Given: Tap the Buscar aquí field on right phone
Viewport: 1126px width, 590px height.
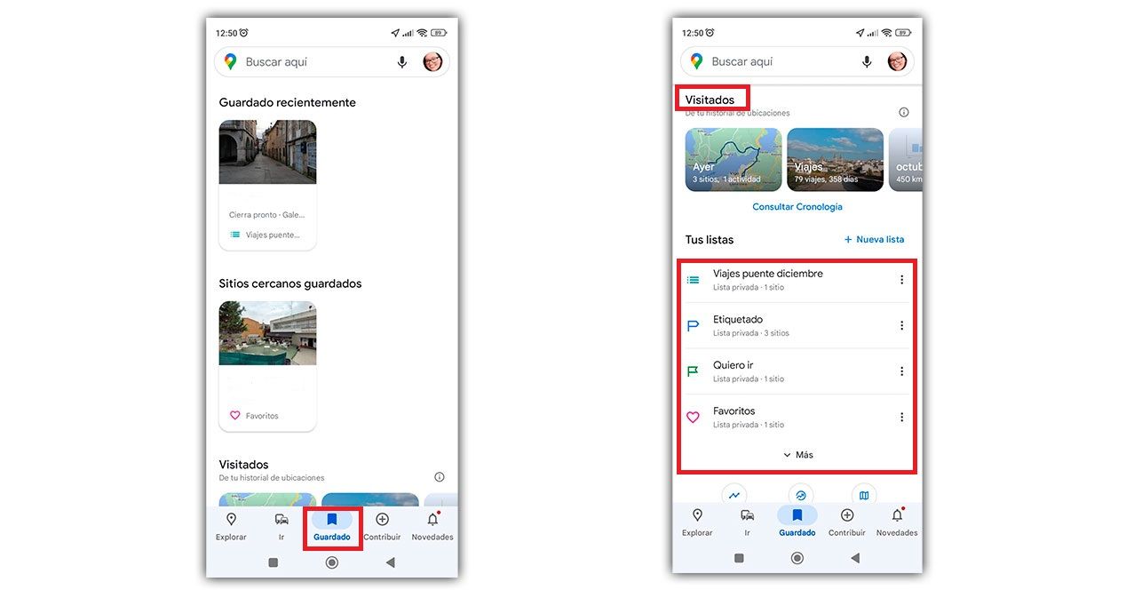Looking at the screenshot, I should (x=797, y=61).
